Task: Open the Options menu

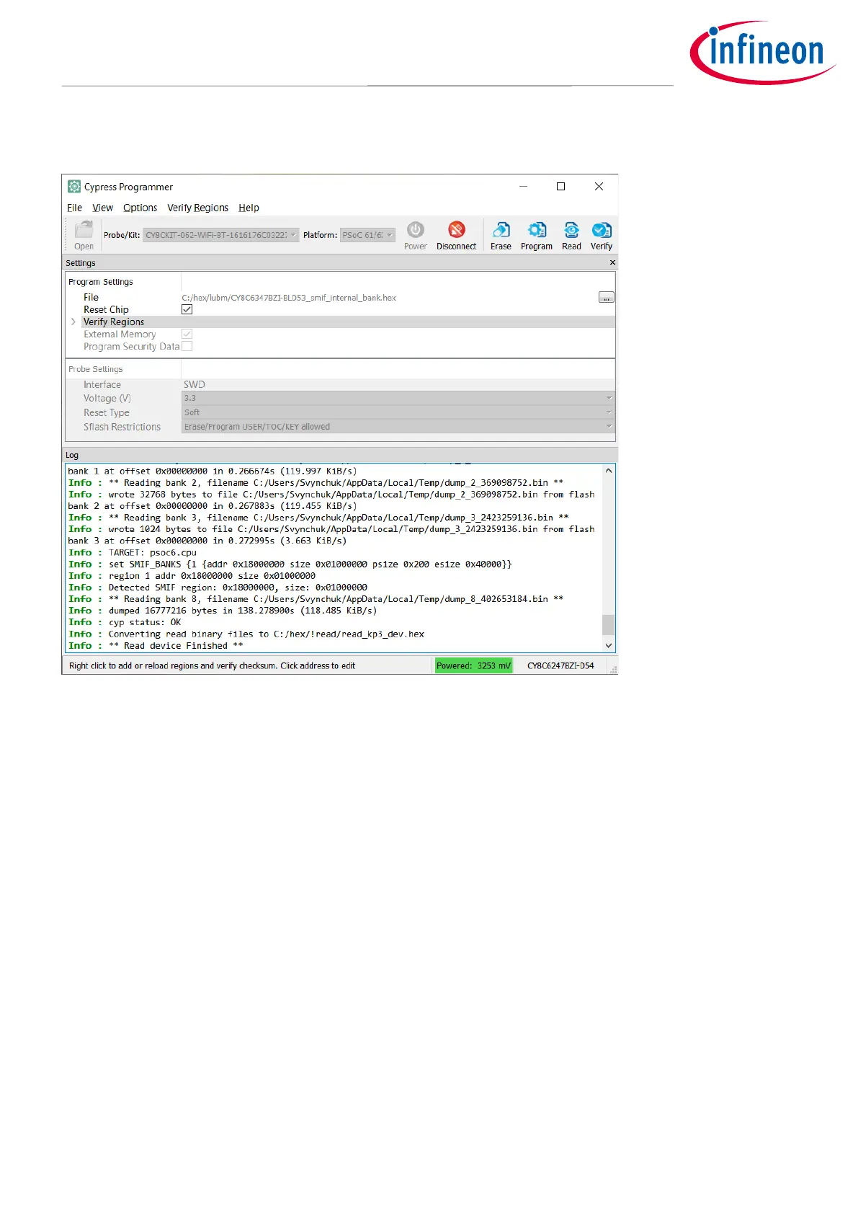Action: click(140, 208)
